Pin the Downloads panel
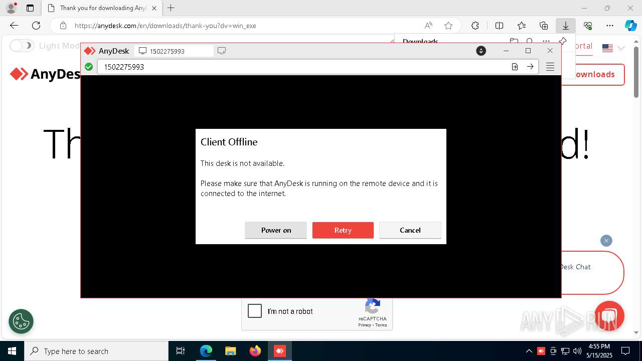Viewport: 642px width, 361px height. [x=563, y=41]
